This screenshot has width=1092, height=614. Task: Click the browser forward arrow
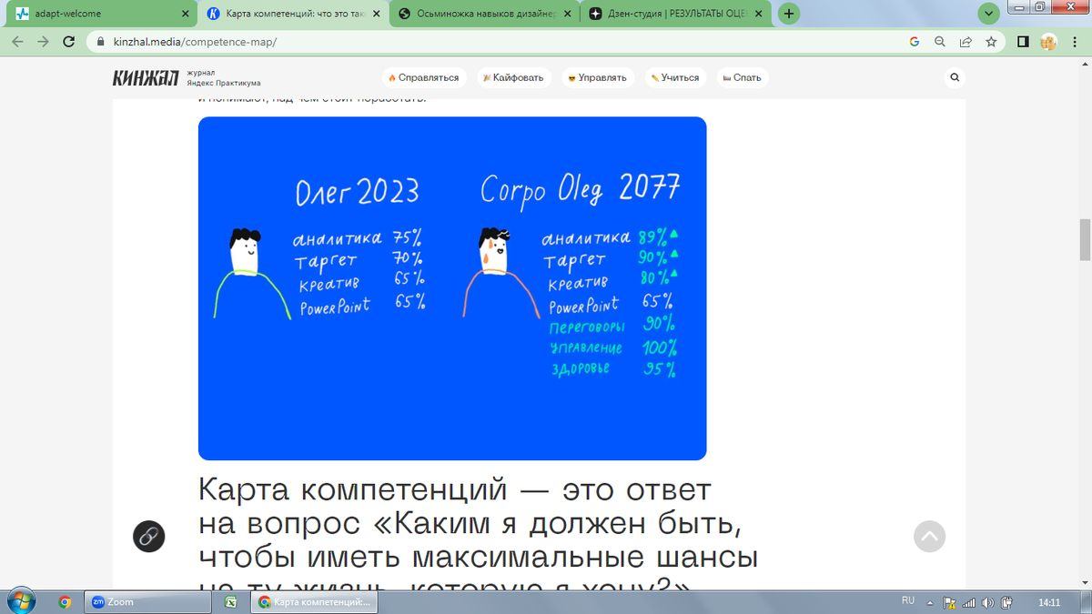point(43,42)
